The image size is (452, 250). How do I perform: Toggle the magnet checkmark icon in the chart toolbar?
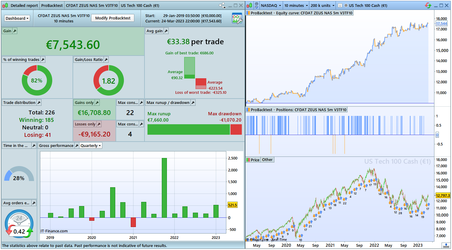click(x=256, y=5)
